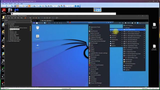Click the web browser globe icon in Kali panel

[44, 23]
